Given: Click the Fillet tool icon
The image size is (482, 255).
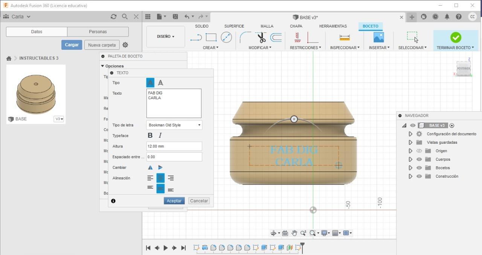Looking at the screenshot, I should [x=245, y=37].
